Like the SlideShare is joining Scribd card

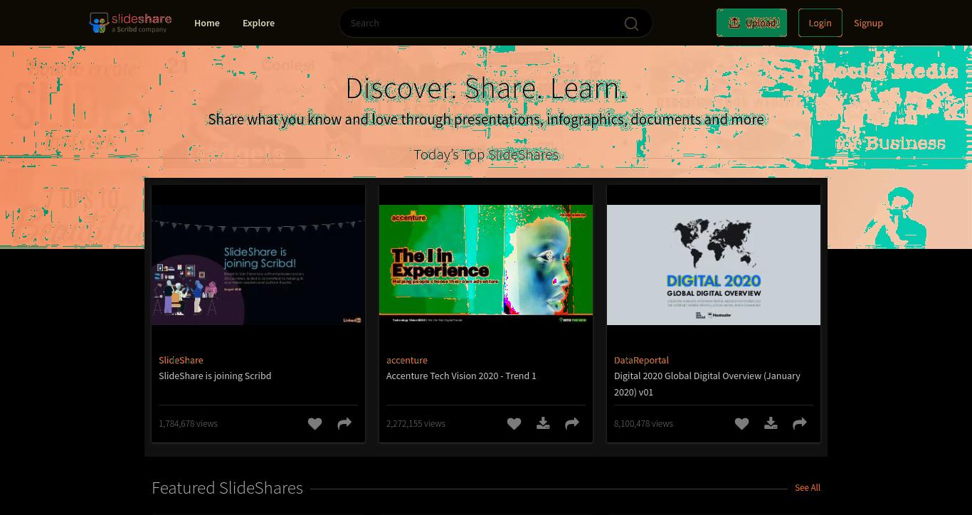(315, 423)
